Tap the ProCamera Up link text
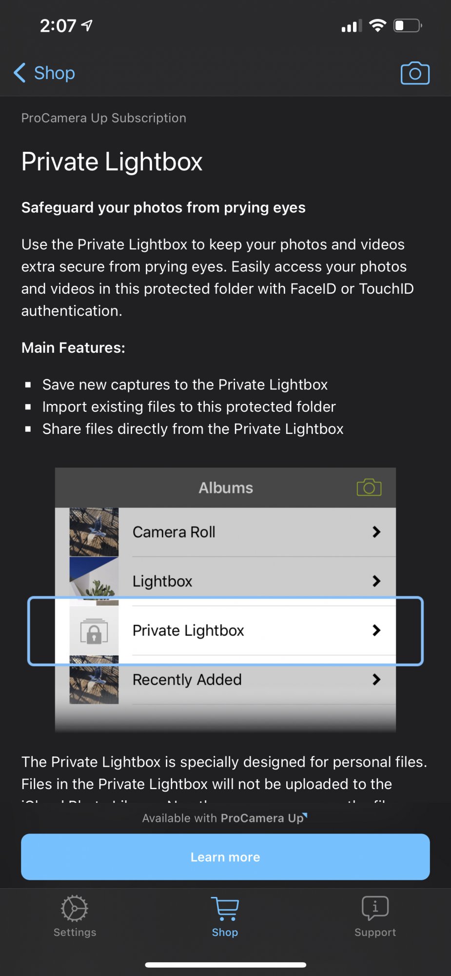Viewport: 451px width, 976px height. (263, 818)
